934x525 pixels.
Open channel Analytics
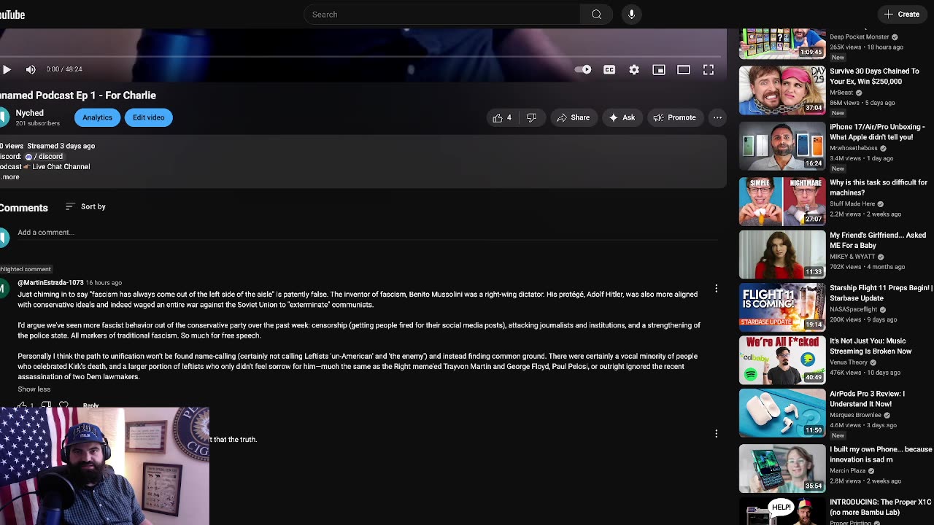pos(97,117)
